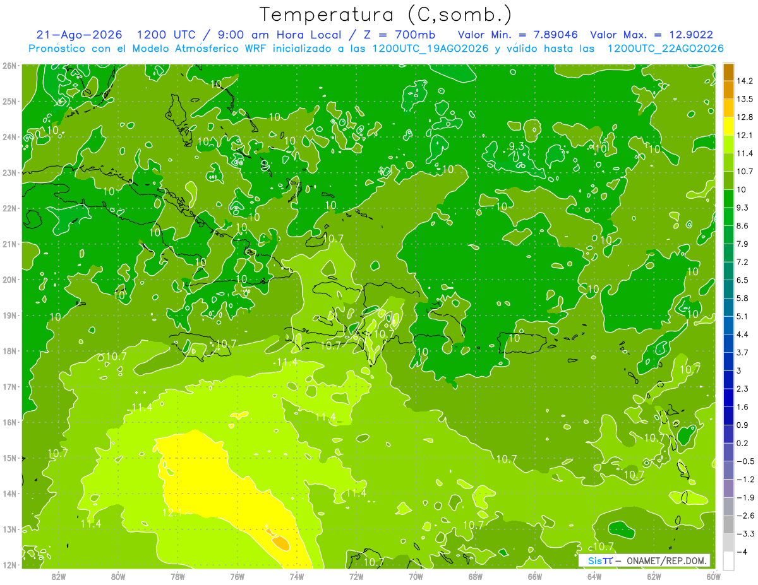Click the -1.2 value on the color legend

click(x=745, y=480)
